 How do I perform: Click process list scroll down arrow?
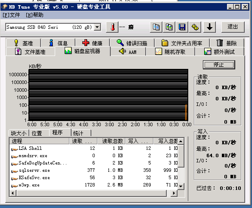point(181,186)
